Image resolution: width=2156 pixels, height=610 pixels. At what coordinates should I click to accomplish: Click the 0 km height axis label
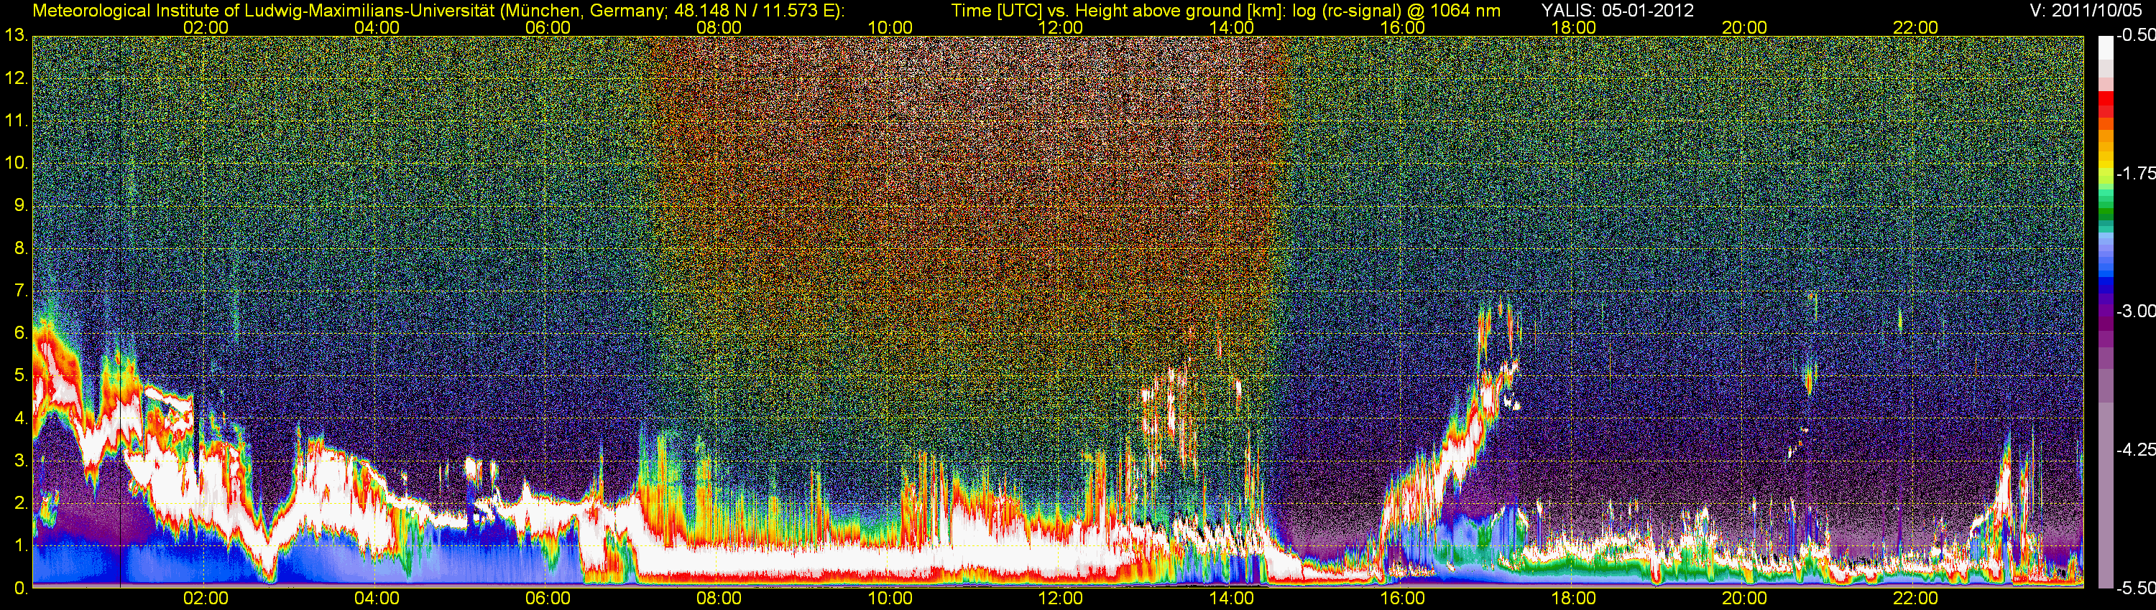point(20,588)
